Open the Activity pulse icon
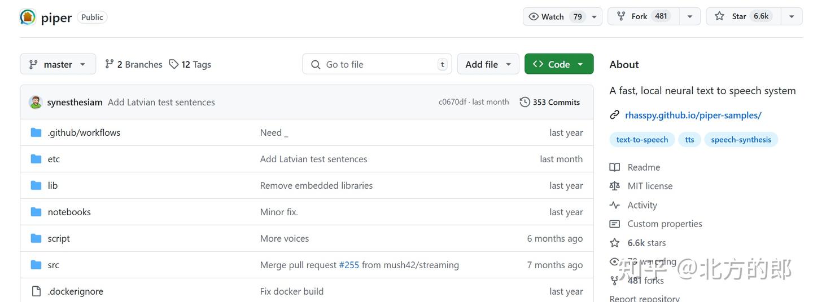 [x=615, y=205]
